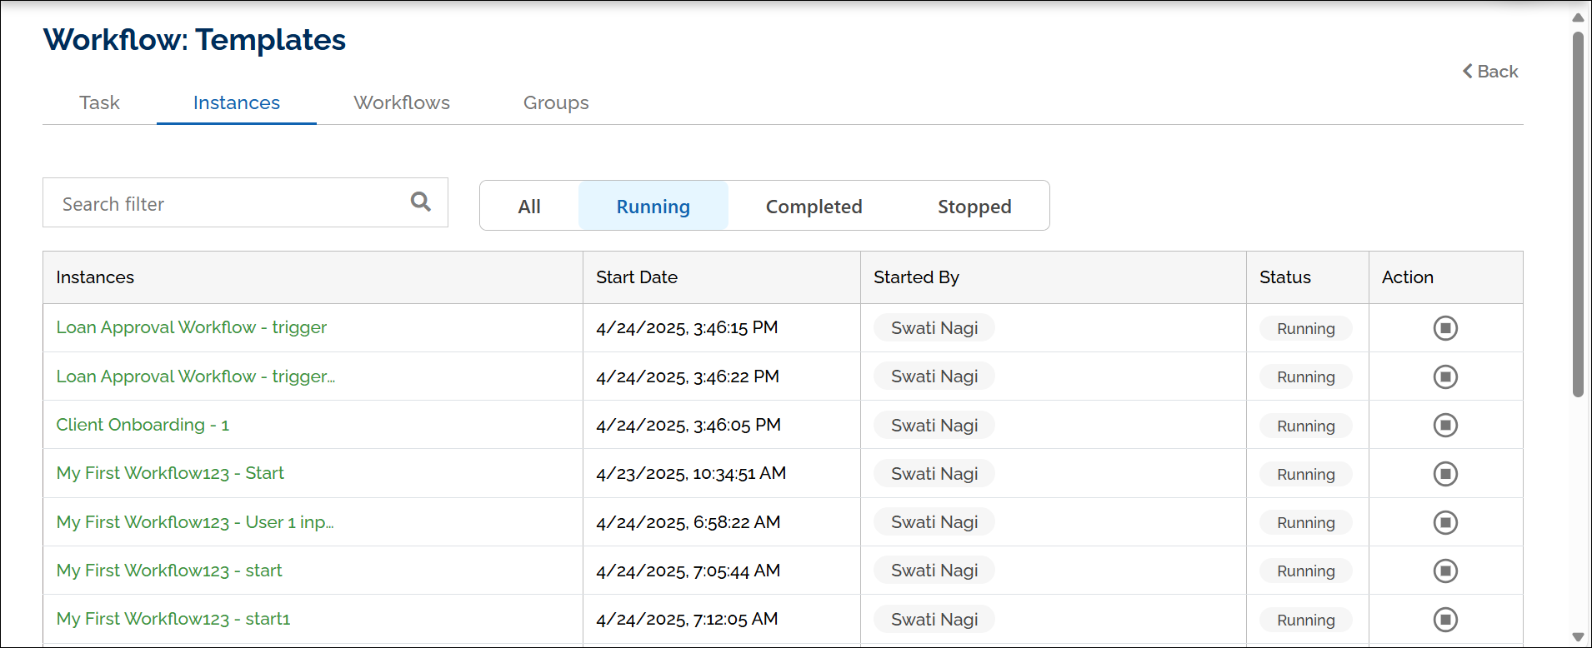
Task: Filter instances by Stopped status
Action: click(x=974, y=207)
